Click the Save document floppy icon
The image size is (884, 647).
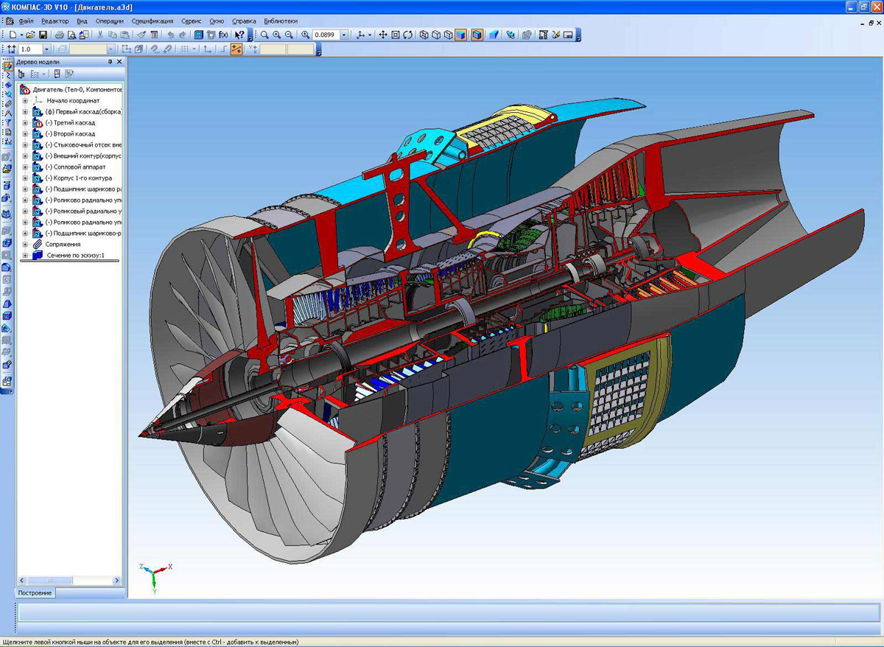(43, 35)
